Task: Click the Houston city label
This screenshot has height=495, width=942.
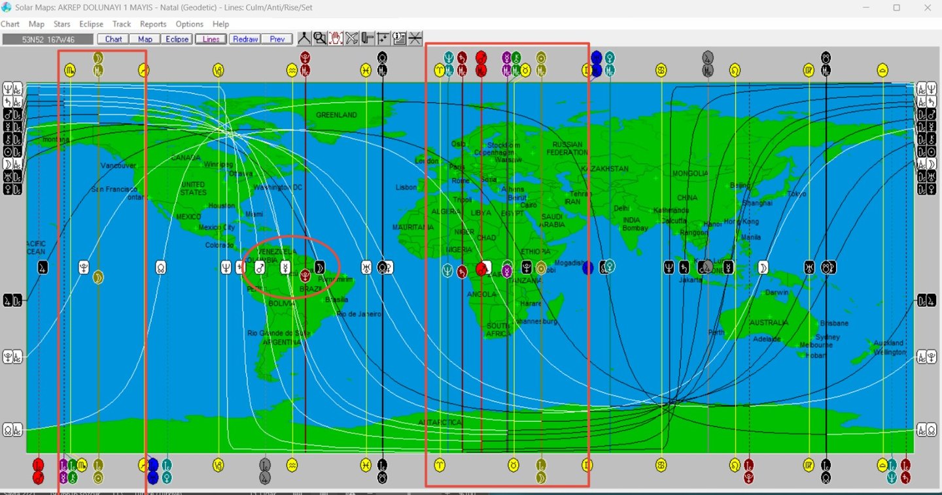Action: pyautogui.click(x=221, y=206)
